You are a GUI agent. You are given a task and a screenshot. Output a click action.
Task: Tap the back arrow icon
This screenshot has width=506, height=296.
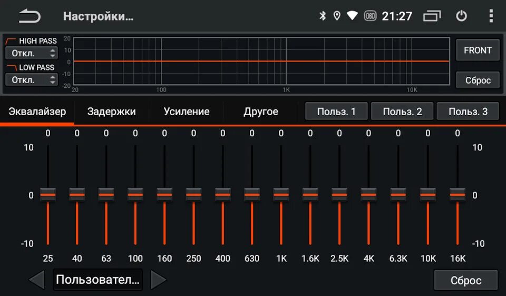(x=30, y=16)
